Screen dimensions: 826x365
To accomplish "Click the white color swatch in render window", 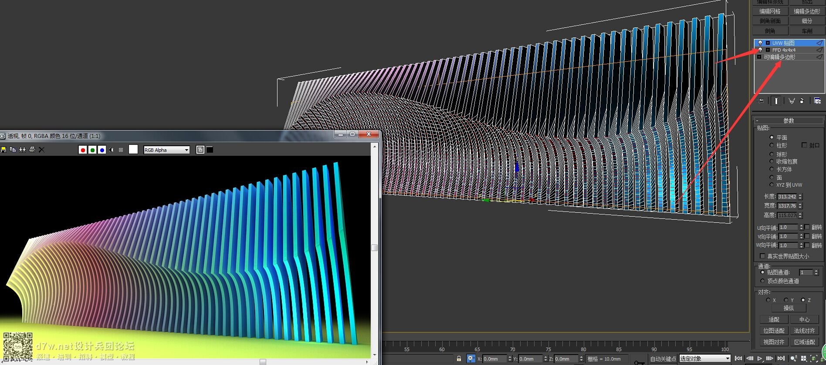I will (133, 150).
